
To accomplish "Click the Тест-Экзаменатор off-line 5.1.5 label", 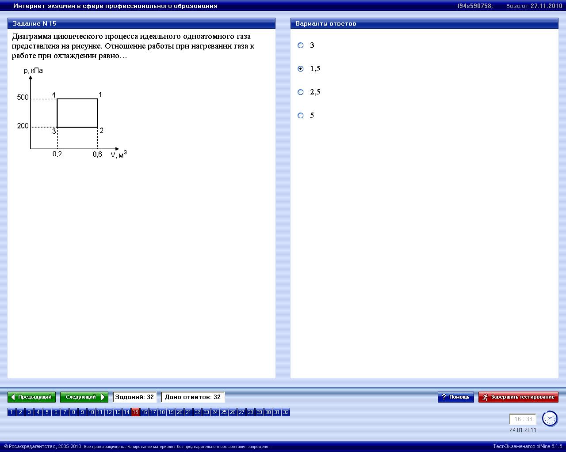I will pyautogui.click(x=528, y=446).
